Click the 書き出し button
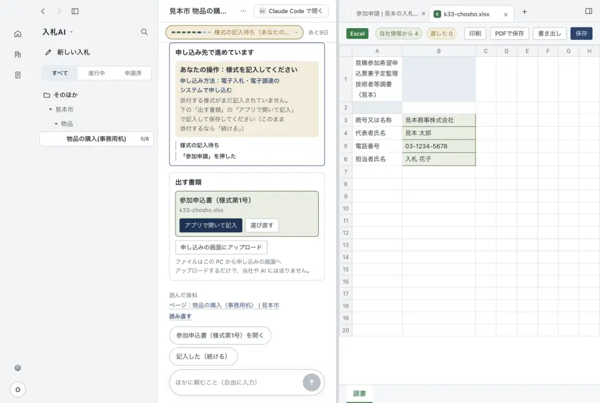 (549, 34)
